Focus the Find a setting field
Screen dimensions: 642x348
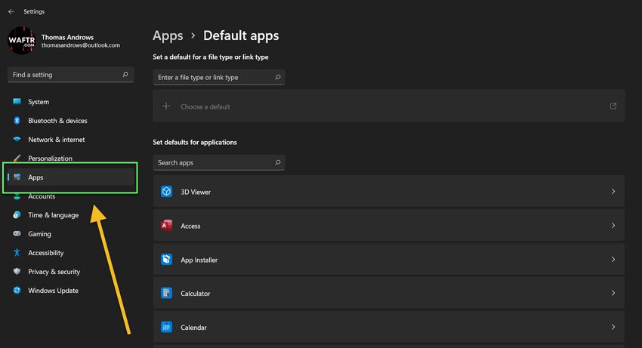(70, 75)
